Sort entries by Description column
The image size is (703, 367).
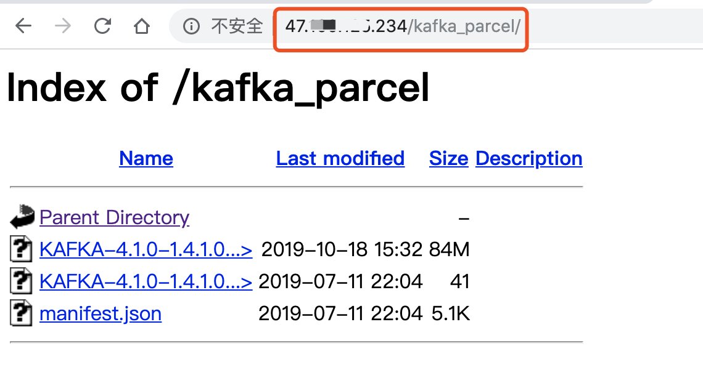(528, 158)
